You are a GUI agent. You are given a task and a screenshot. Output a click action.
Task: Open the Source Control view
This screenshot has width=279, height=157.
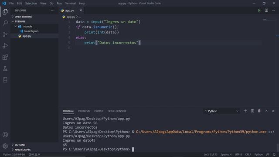click(5, 34)
